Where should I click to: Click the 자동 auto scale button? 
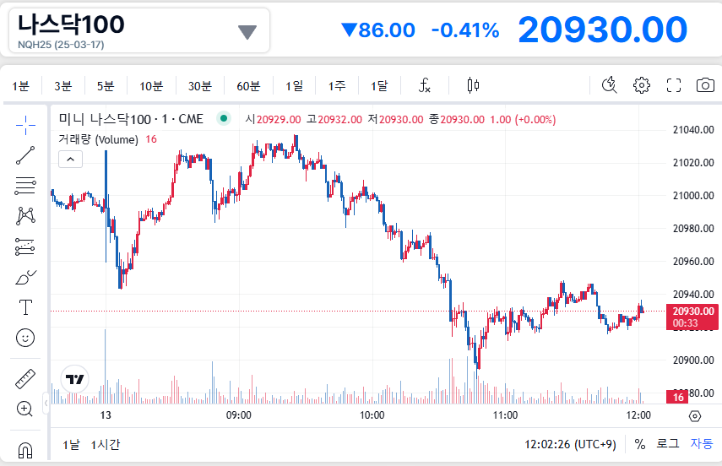701,444
